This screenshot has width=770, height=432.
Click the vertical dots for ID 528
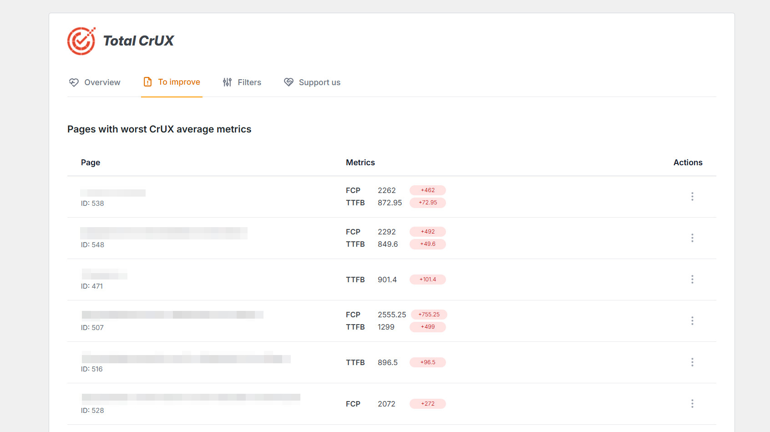click(x=692, y=404)
